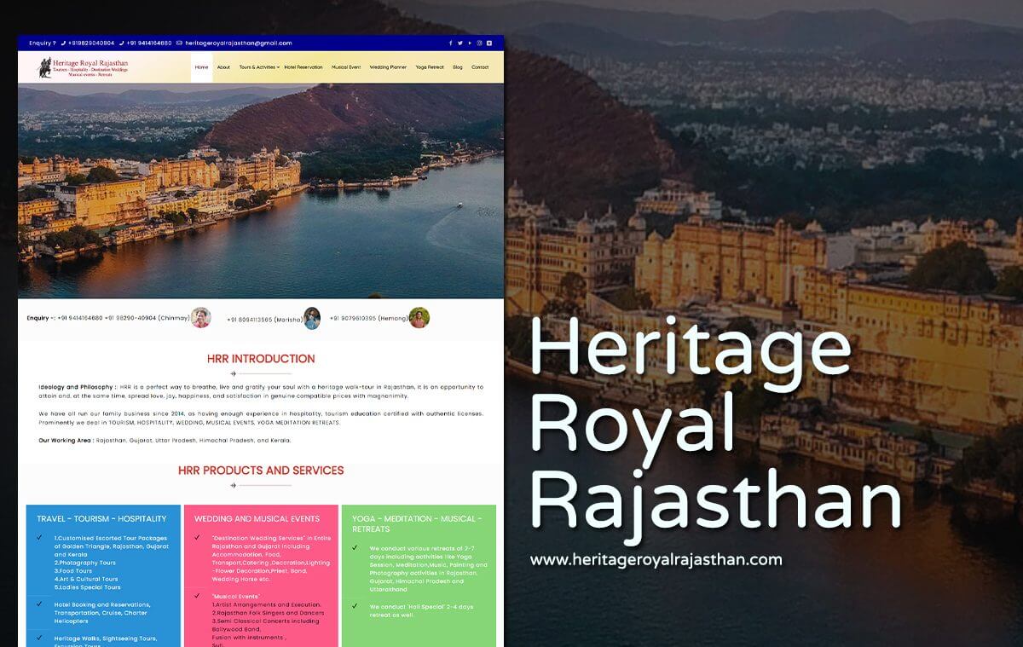Click the checkmark beside Heritage Walks, Sightseeing Tours
The height and width of the screenshot is (647, 1023).
(39, 638)
